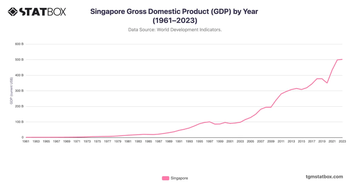Click the 2023 end point of the GDP line
Screen dimensions: 350x183
(x=342, y=59)
